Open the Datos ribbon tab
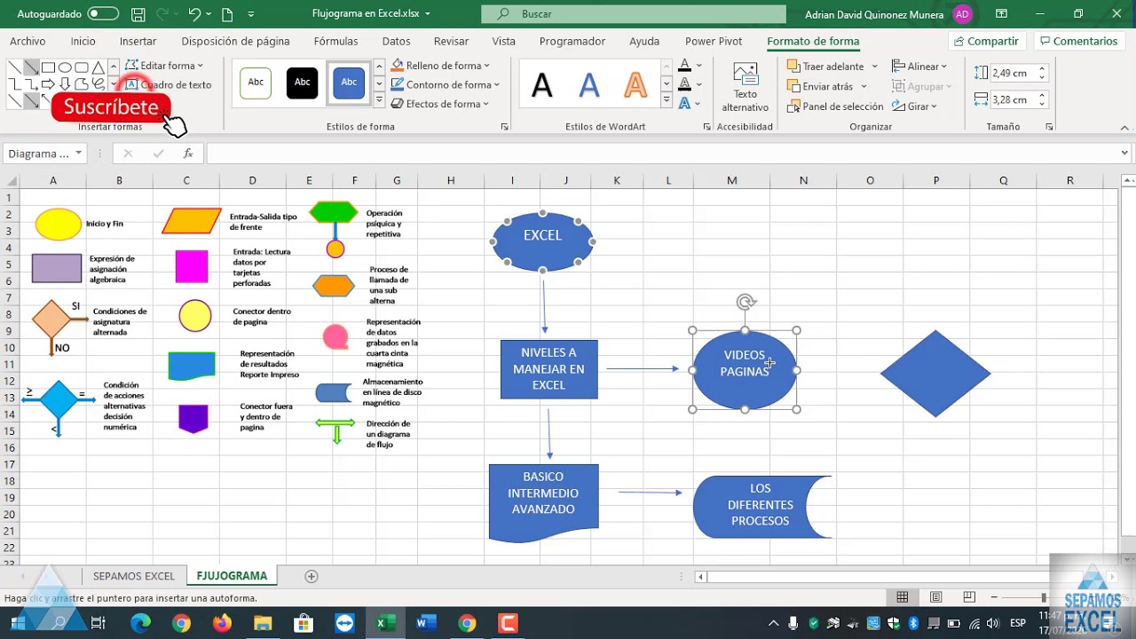1136x639 pixels. [396, 41]
